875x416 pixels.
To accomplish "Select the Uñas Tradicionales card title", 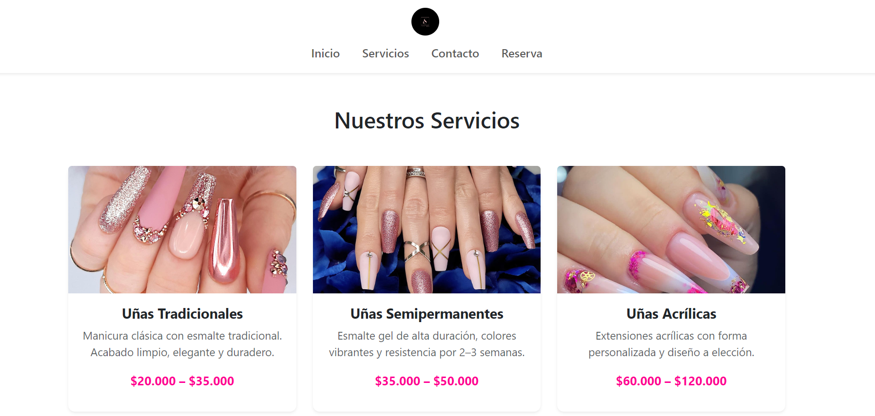I will point(182,314).
